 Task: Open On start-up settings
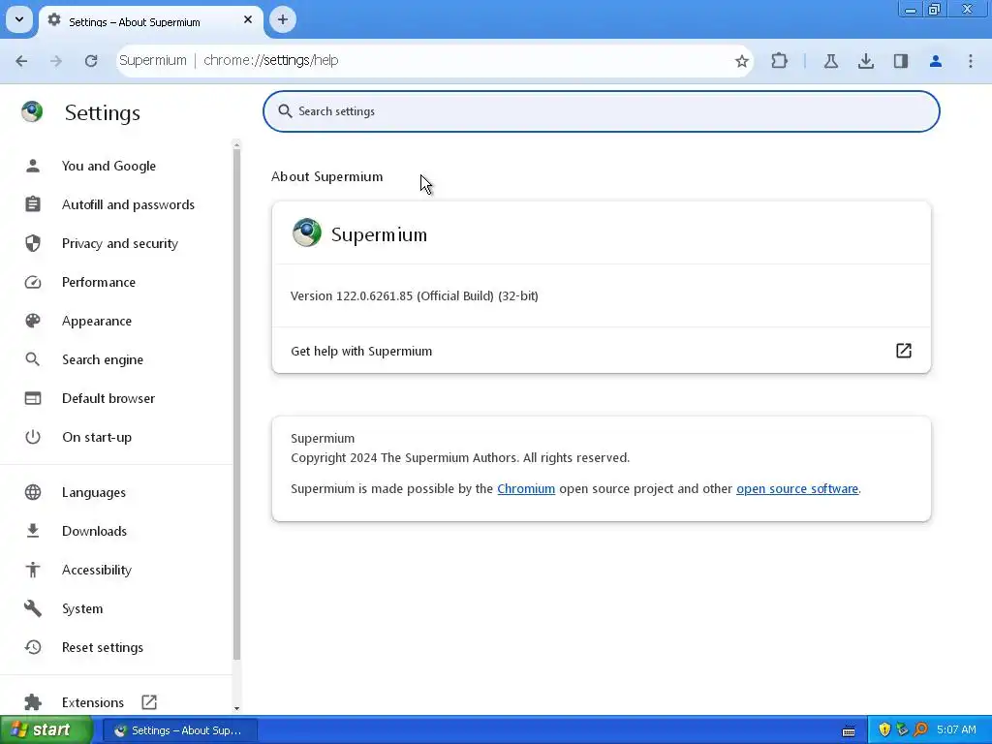(97, 437)
